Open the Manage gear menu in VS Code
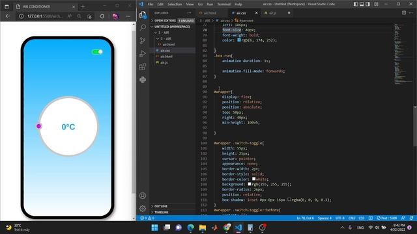This screenshot has height=234, width=417. click(143, 209)
